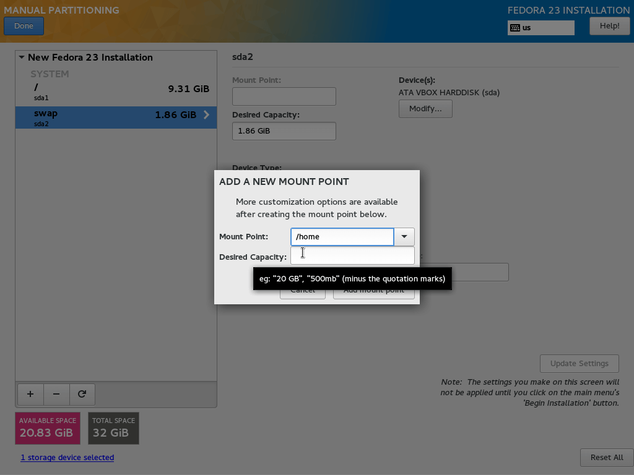The height and width of the screenshot is (475, 634).
Task: Collapse the New Fedora 23 Installation tree
Action: tap(22, 58)
